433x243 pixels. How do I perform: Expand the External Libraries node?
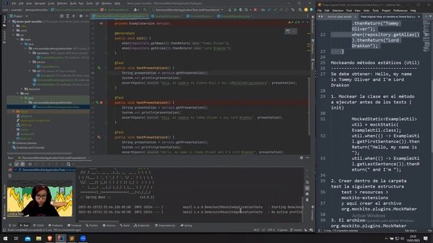click(10, 143)
